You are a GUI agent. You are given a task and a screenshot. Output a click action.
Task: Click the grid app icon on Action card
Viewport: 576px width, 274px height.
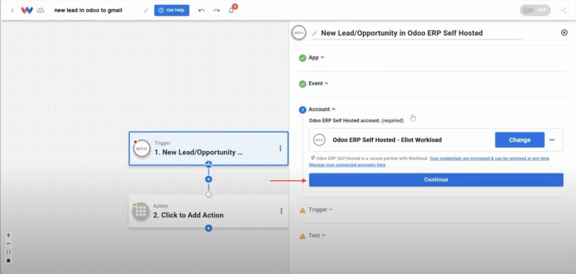click(141, 212)
